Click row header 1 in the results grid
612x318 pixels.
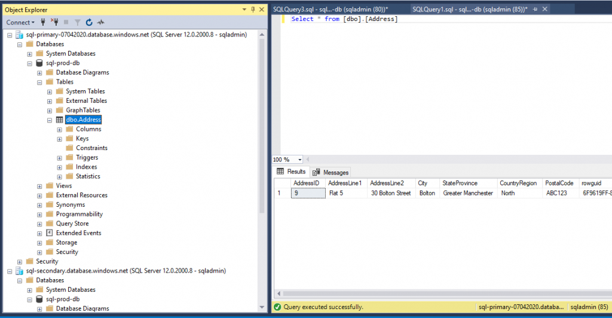point(283,193)
